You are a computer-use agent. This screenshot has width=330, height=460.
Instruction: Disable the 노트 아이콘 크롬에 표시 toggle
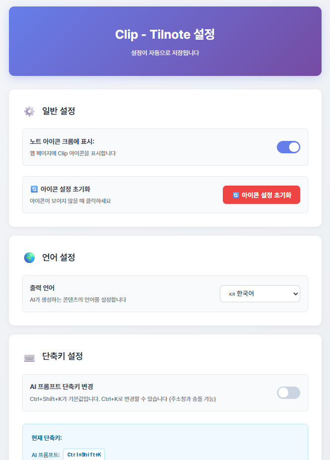point(288,147)
